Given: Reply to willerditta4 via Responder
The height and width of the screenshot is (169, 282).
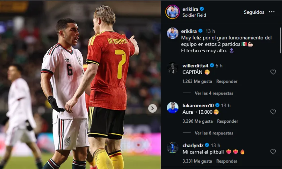Looking at the screenshot, I should [227, 81].
